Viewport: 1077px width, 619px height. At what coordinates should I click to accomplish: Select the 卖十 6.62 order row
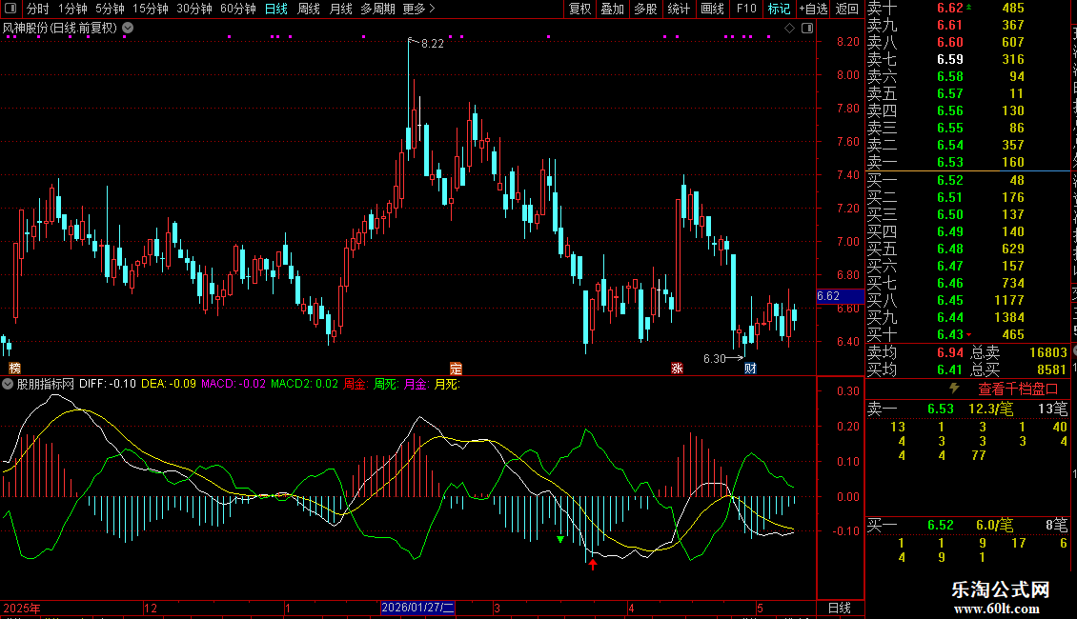pyautogui.click(x=967, y=8)
